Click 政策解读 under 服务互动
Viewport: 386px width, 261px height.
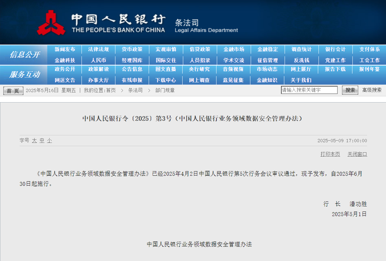(98, 69)
